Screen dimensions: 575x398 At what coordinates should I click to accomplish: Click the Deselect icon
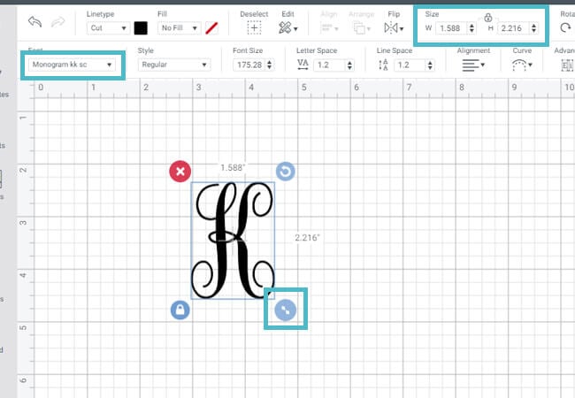tap(254, 27)
